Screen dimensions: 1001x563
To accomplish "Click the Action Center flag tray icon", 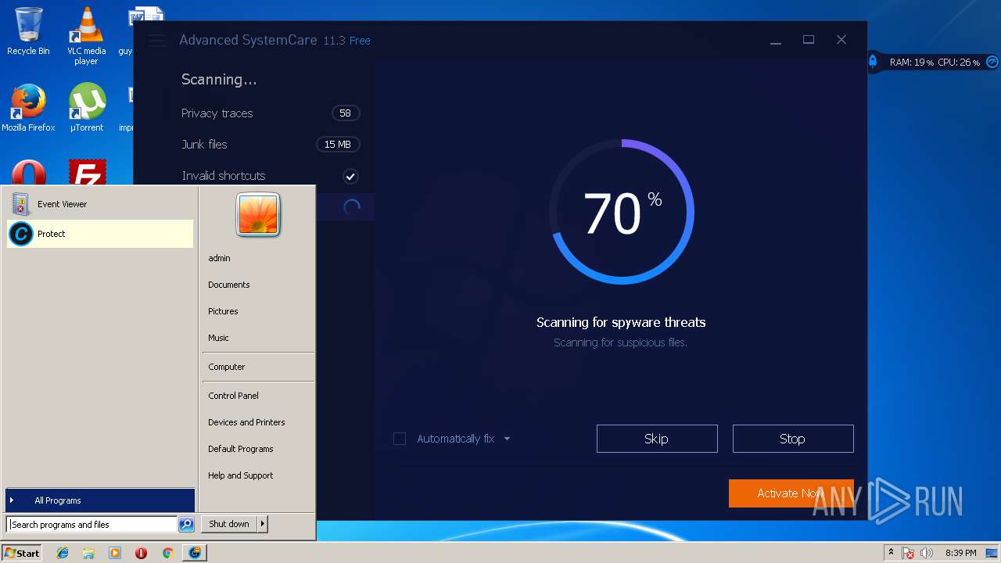I will [908, 553].
